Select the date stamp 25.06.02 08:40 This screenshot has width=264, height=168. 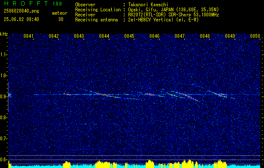coord(21,19)
